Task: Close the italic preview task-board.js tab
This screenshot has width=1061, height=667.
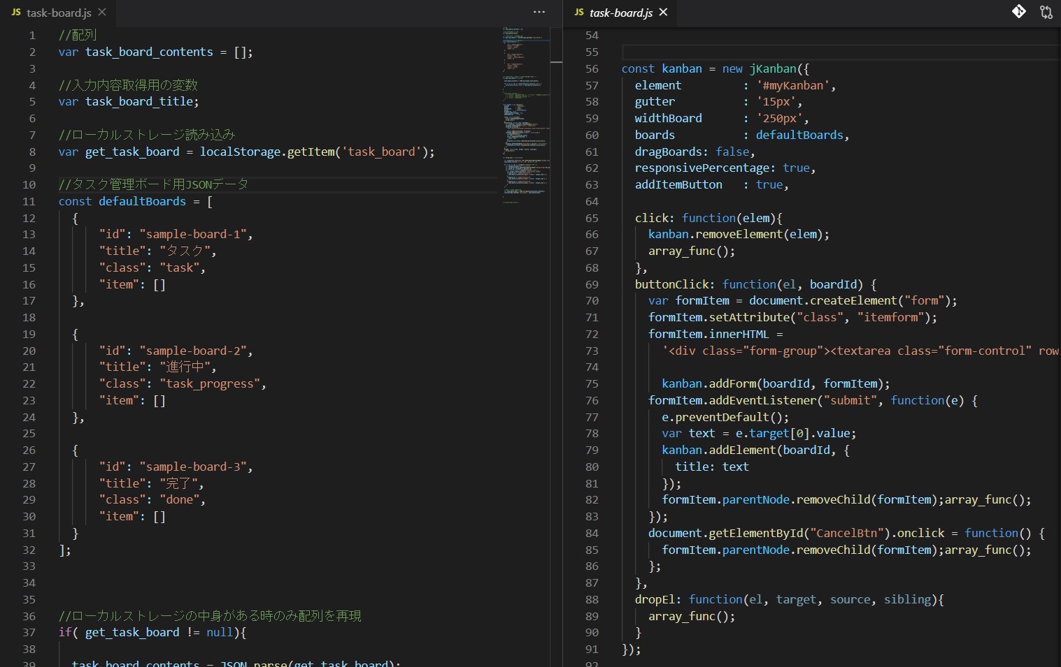Action: point(663,13)
